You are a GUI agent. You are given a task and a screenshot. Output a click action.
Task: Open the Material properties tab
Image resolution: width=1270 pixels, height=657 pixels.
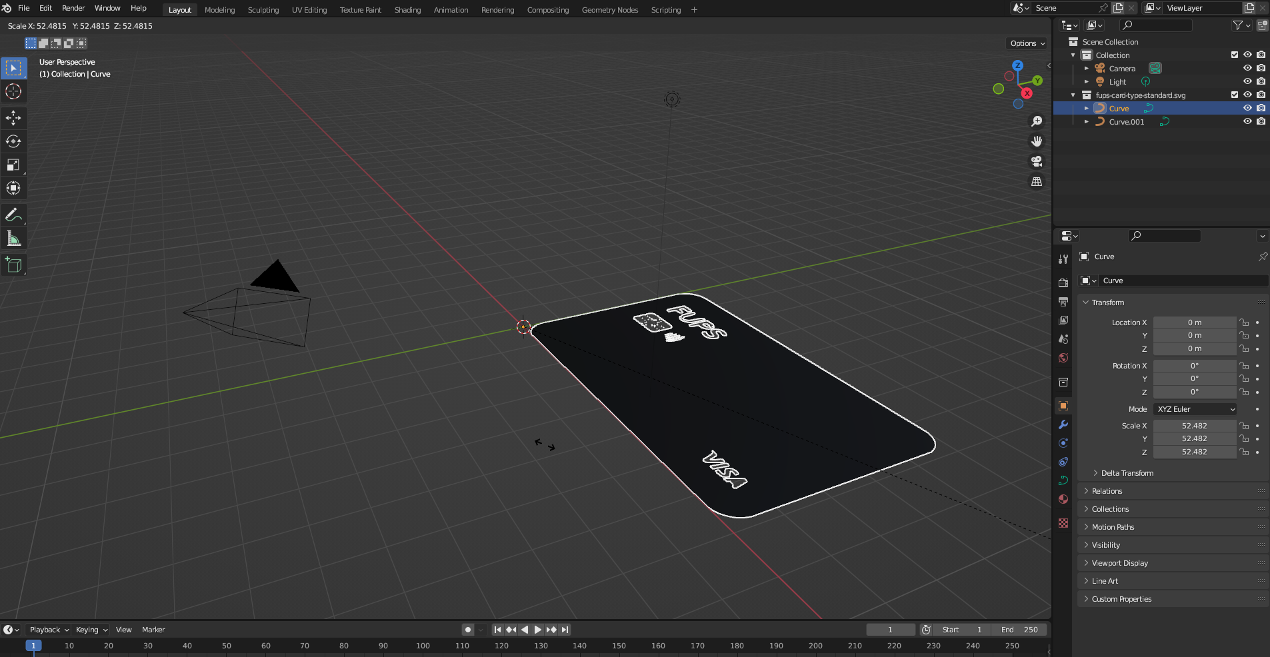[1063, 499]
